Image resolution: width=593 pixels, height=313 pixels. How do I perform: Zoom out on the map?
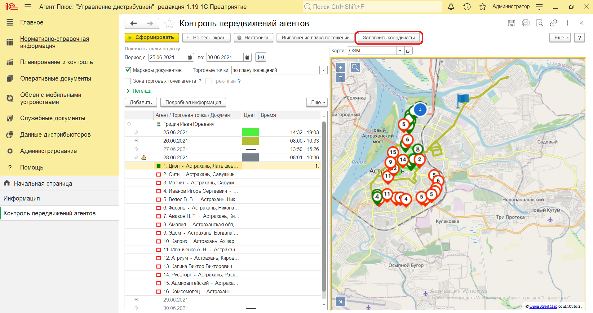340,77
